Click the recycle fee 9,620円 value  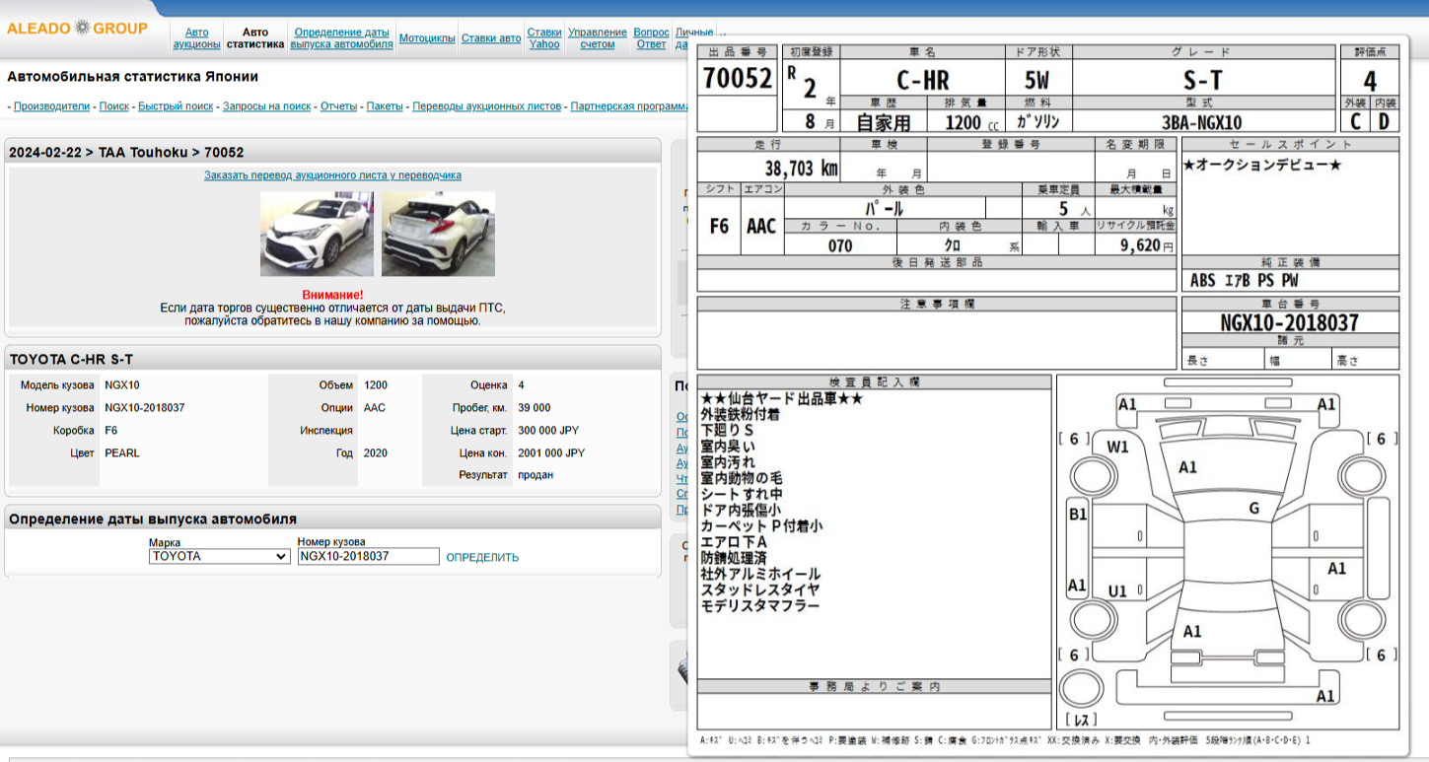click(x=1147, y=245)
